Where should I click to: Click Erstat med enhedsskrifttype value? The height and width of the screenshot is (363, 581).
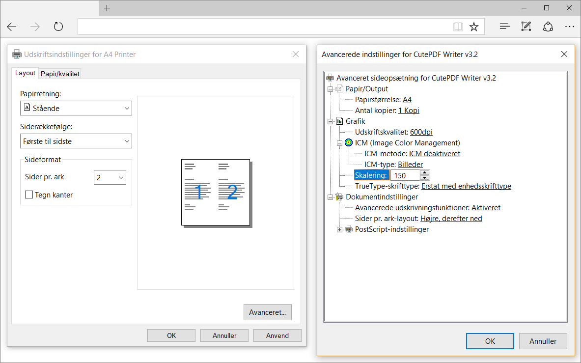466,186
